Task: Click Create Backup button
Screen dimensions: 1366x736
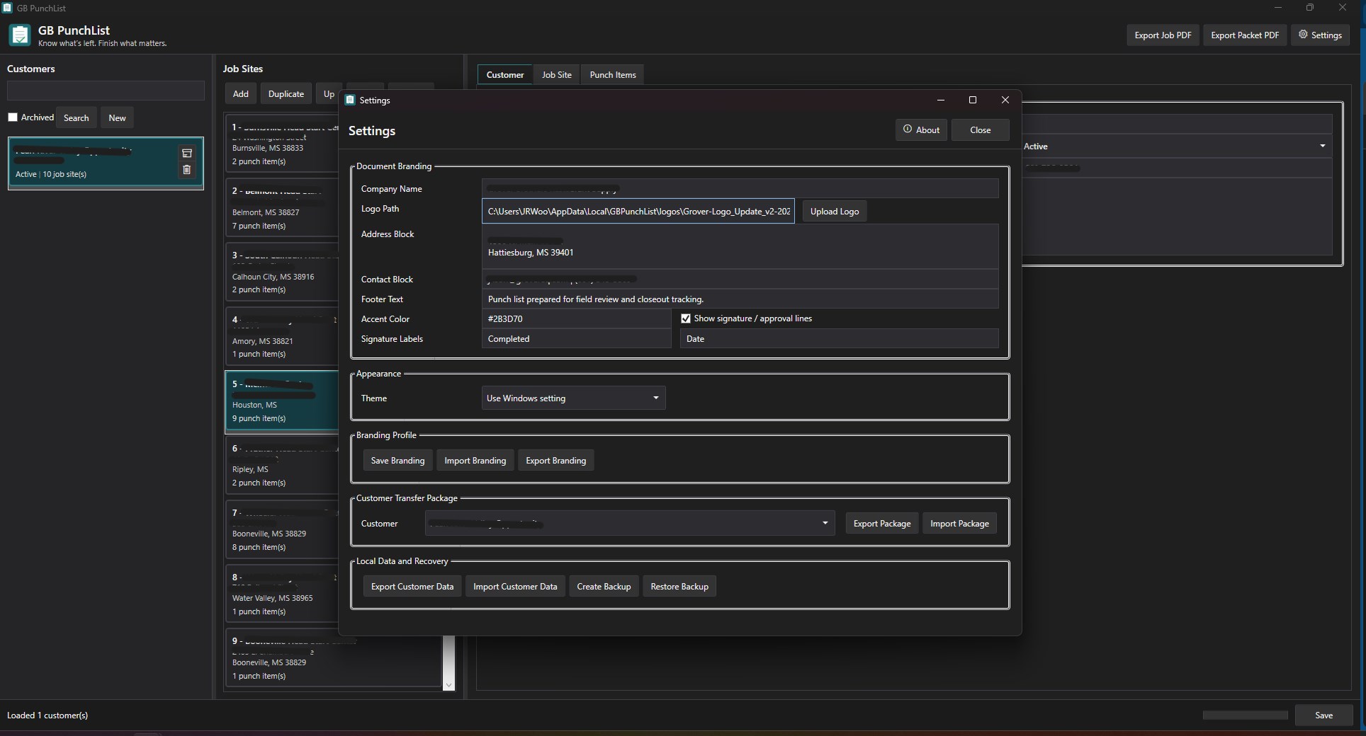Action: pos(604,587)
